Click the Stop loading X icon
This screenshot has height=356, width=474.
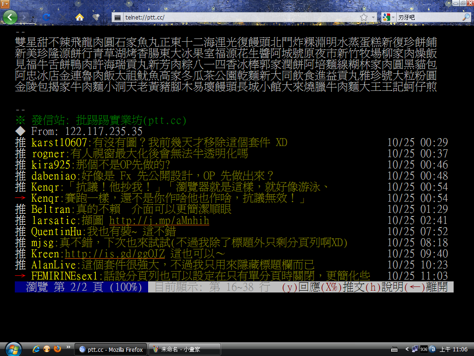click(x=62, y=17)
